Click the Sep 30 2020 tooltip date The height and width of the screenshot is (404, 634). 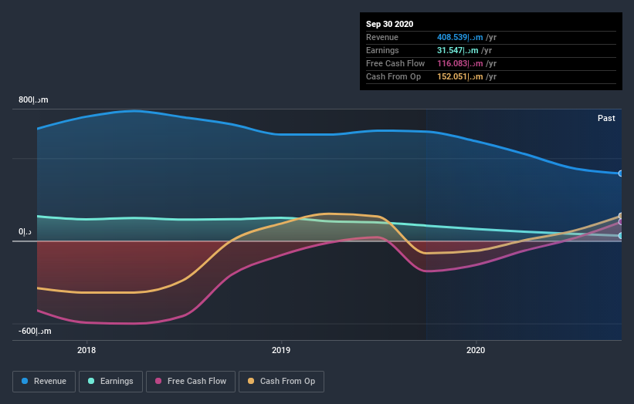click(x=389, y=24)
